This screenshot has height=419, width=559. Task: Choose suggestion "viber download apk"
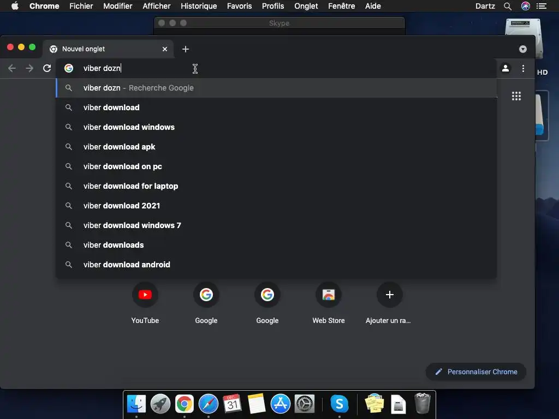coord(276,147)
